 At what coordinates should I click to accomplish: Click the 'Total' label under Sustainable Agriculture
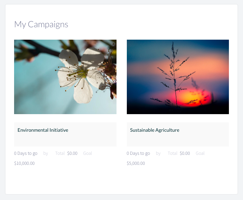pos(173,153)
